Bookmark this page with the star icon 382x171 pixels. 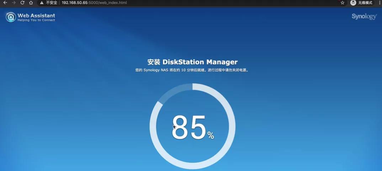click(342, 3)
